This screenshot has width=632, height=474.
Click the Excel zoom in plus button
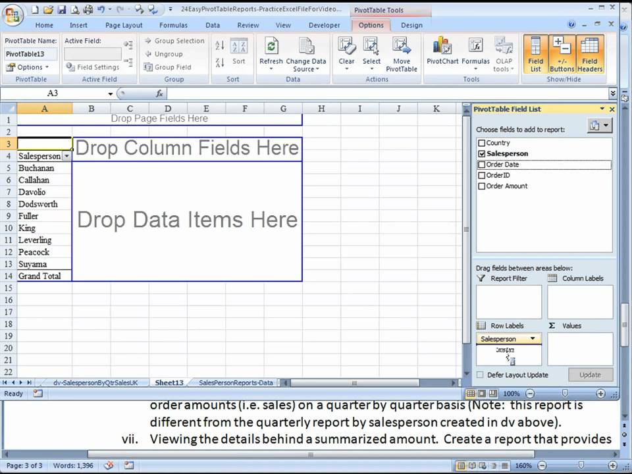coord(600,394)
